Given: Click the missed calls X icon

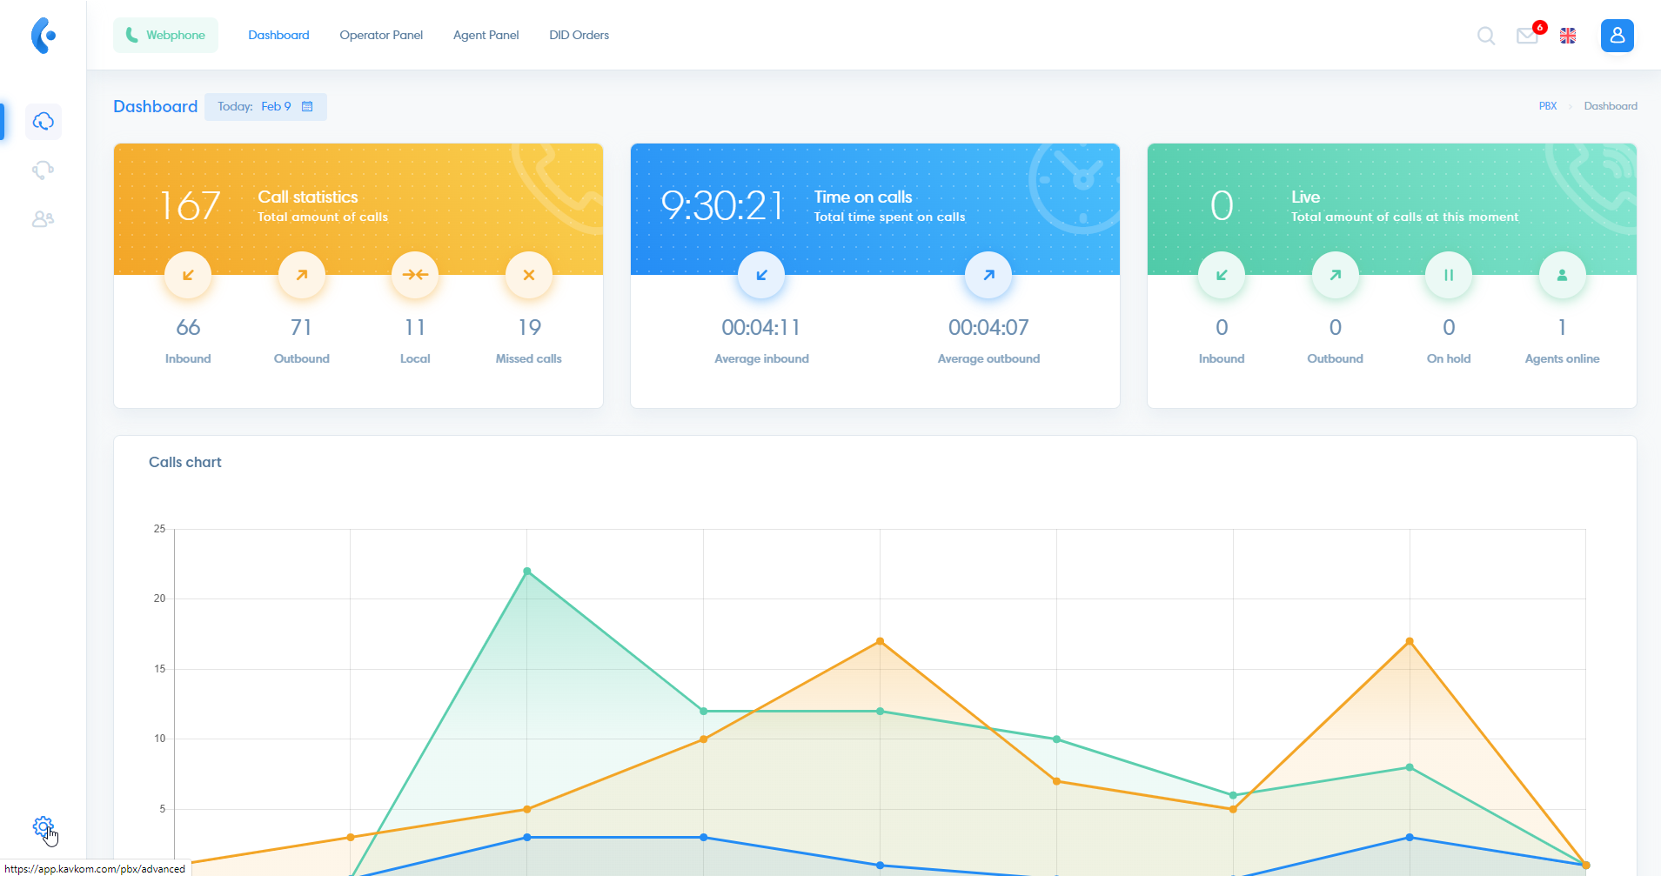Looking at the screenshot, I should pyautogui.click(x=528, y=275).
